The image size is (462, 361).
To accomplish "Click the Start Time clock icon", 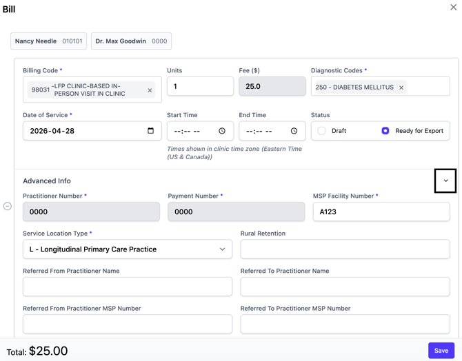I will pyautogui.click(x=222, y=131).
